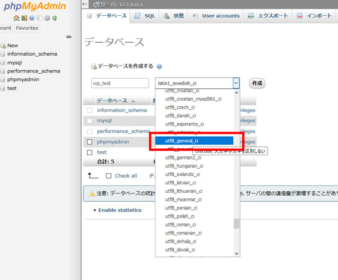Screen dimensions: 338x280
Task: Tick the performance_schema row checkbox
Action: pyautogui.click(x=90, y=131)
